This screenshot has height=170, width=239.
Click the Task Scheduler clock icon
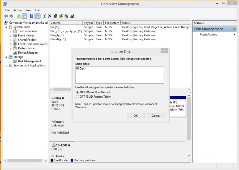coord(15,31)
